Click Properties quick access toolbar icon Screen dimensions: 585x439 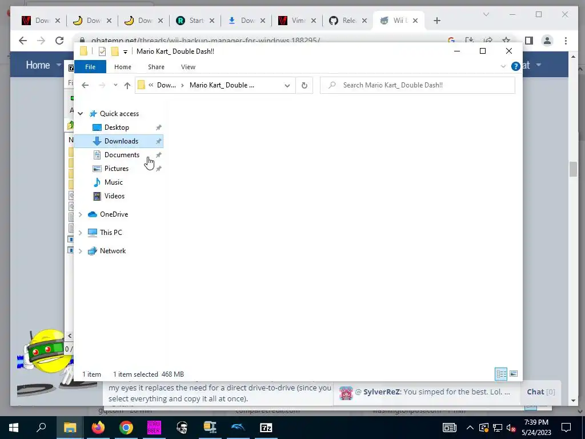[x=102, y=51]
